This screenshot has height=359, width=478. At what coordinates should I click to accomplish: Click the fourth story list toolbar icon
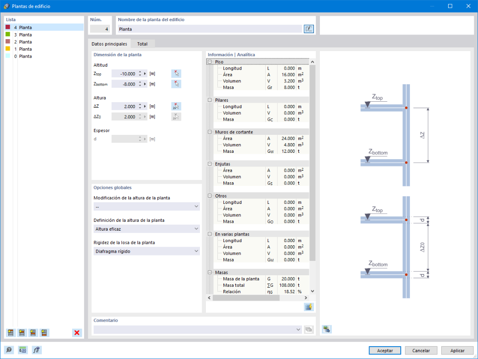(44, 332)
